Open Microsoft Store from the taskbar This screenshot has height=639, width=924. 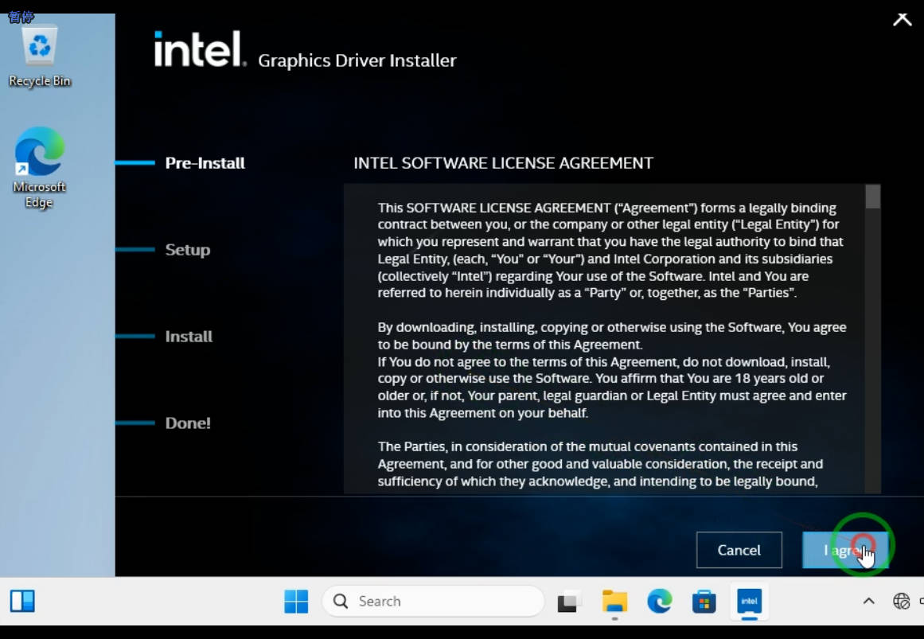tap(704, 602)
